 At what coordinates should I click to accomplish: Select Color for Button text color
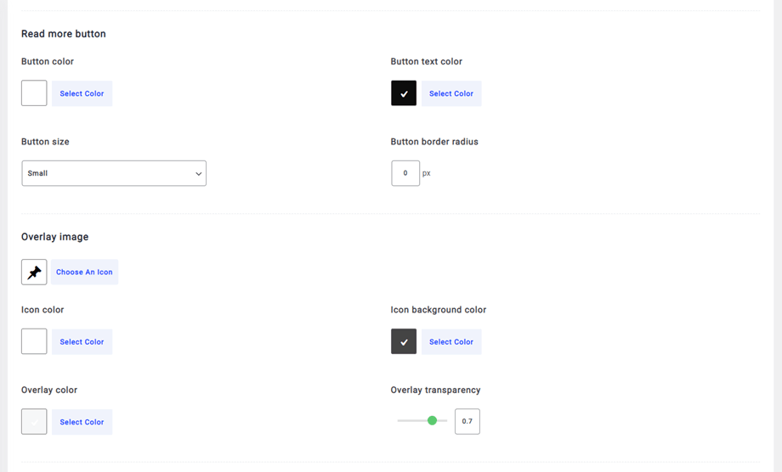(451, 93)
